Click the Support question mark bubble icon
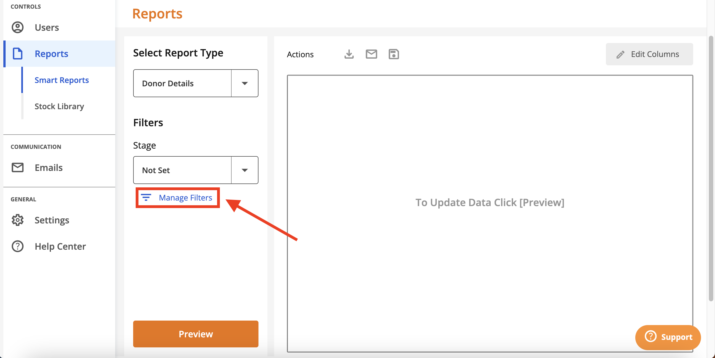Screen dimensions: 715x358 click(x=650, y=337)
